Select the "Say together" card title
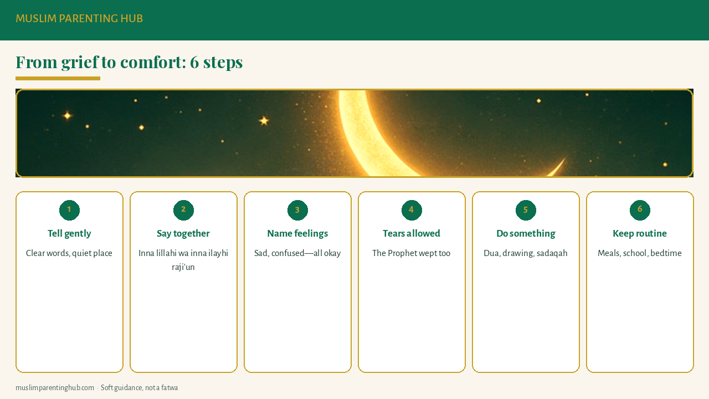Viewport: 709px width, 399px height. click(183, 233)
